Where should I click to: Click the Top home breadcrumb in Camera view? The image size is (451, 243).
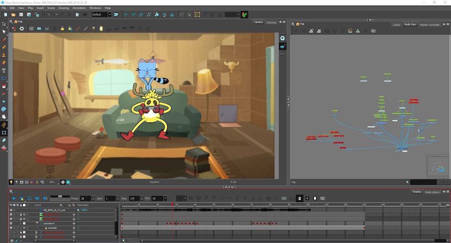click(x=18, y=22)
